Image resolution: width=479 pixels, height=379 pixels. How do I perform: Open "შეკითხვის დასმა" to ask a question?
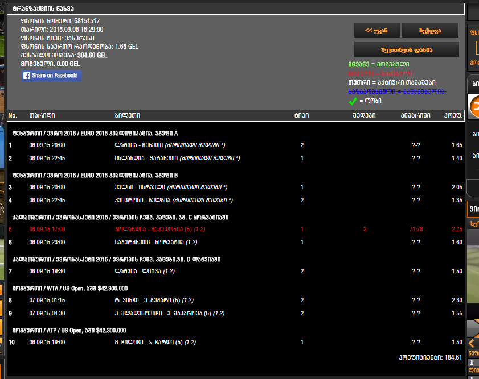pos(406,49)
